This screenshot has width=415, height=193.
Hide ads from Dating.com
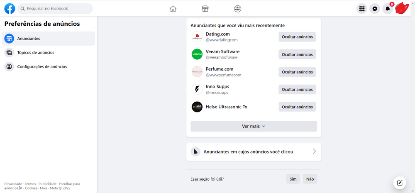297,37
